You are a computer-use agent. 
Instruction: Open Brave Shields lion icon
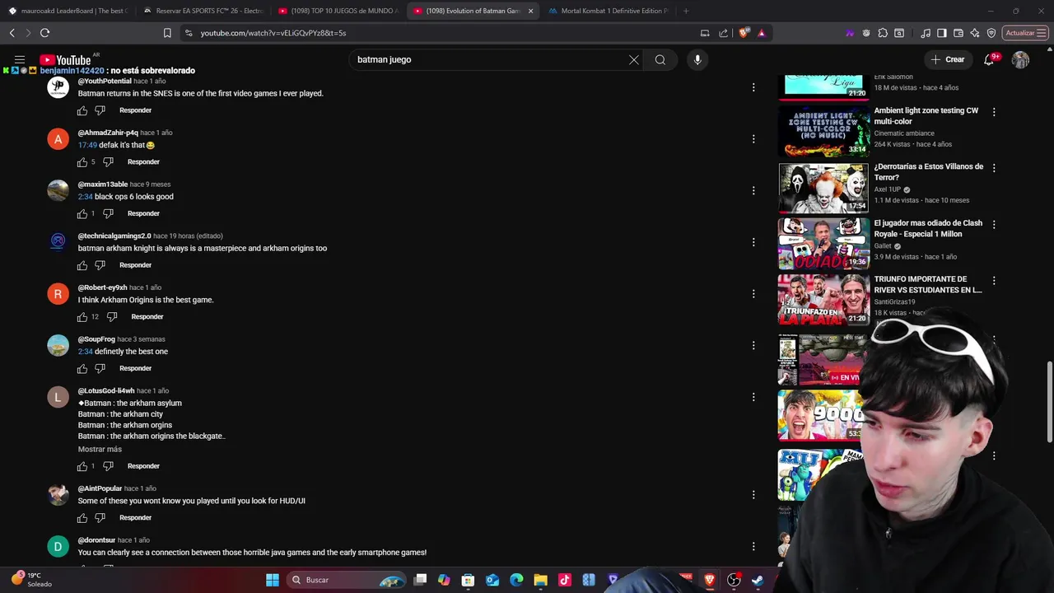[x=744, y=33]
